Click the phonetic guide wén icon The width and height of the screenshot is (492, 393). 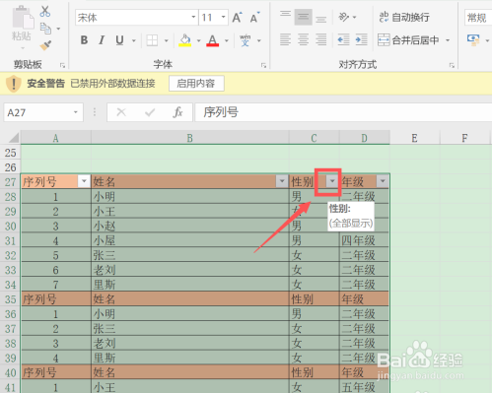click(246, 40)
